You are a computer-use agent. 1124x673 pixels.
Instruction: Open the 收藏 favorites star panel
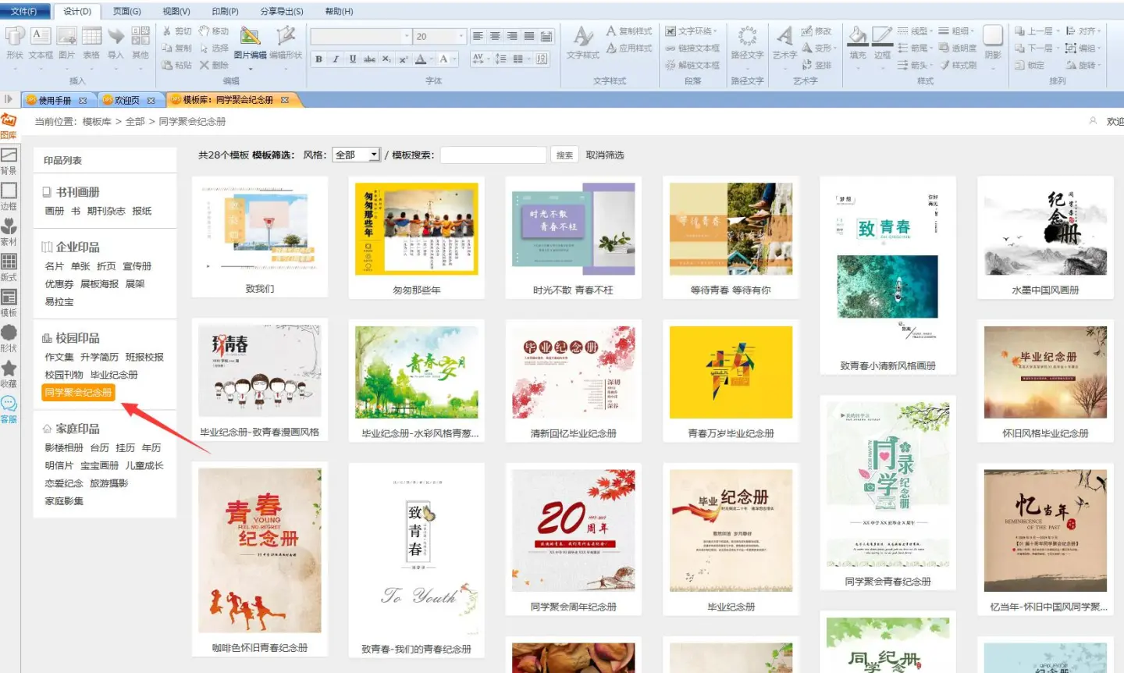click(x=9, y=372)
